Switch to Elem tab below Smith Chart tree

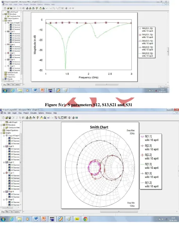click(7, 212)
